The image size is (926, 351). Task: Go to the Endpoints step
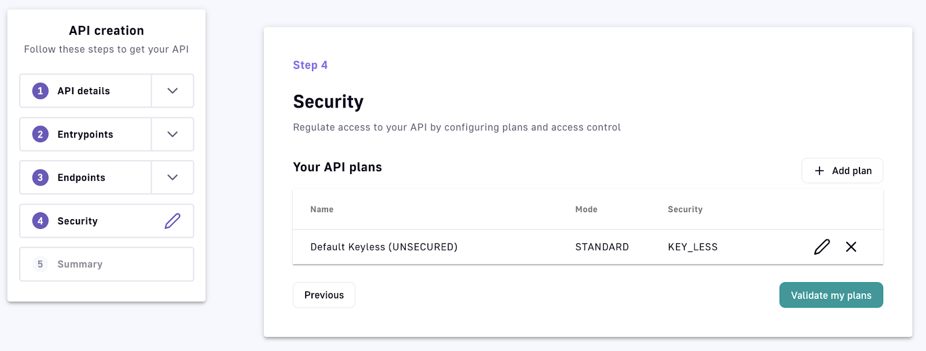click(x=82, y=178)
